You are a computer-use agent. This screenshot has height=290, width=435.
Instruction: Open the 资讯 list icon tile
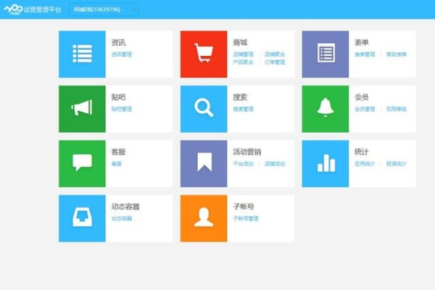83,54
